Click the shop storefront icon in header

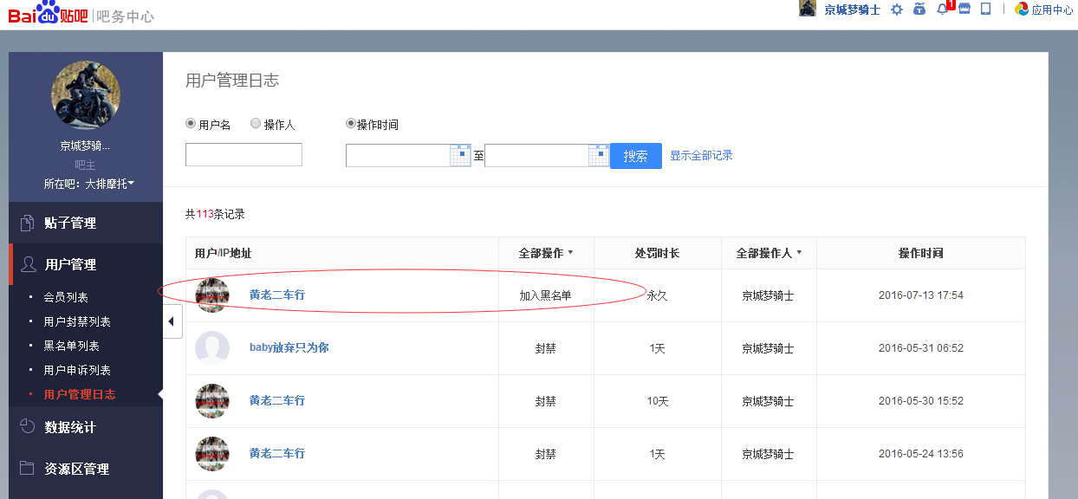pyautogui.click(x=964, y=9)
